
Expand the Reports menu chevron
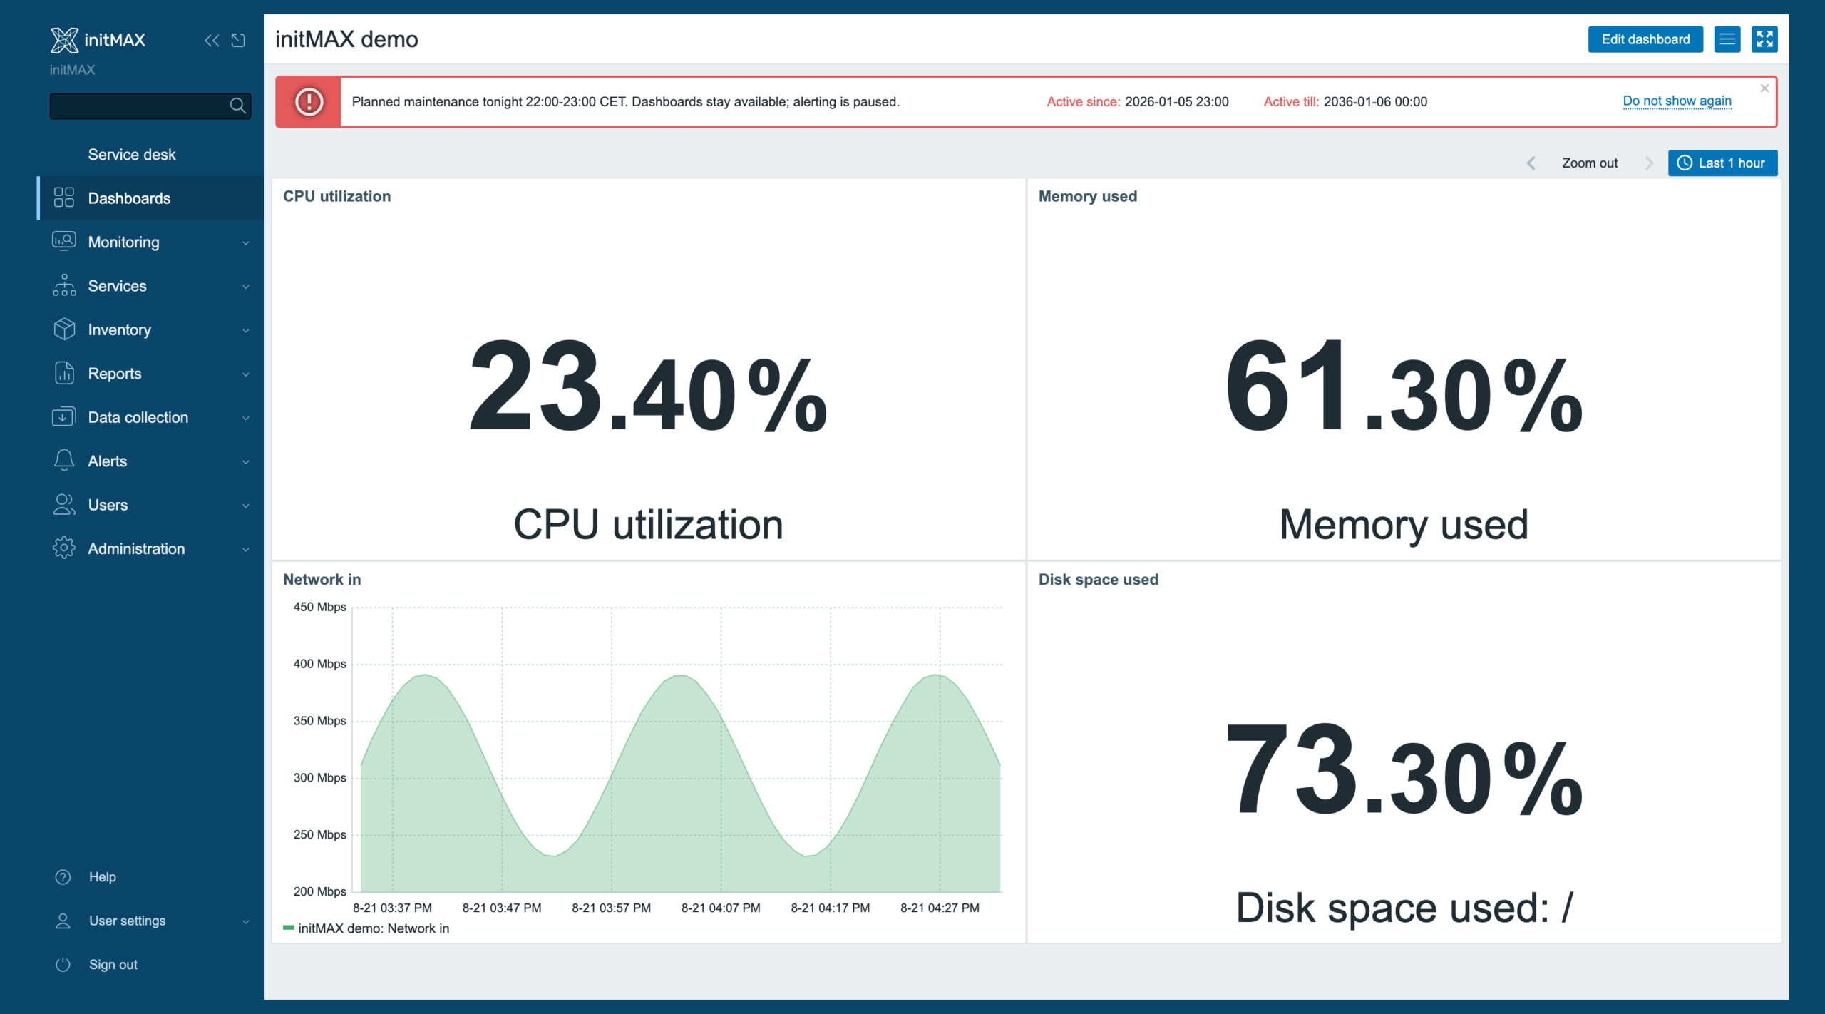pyautogui.click(x=246, y=374)
